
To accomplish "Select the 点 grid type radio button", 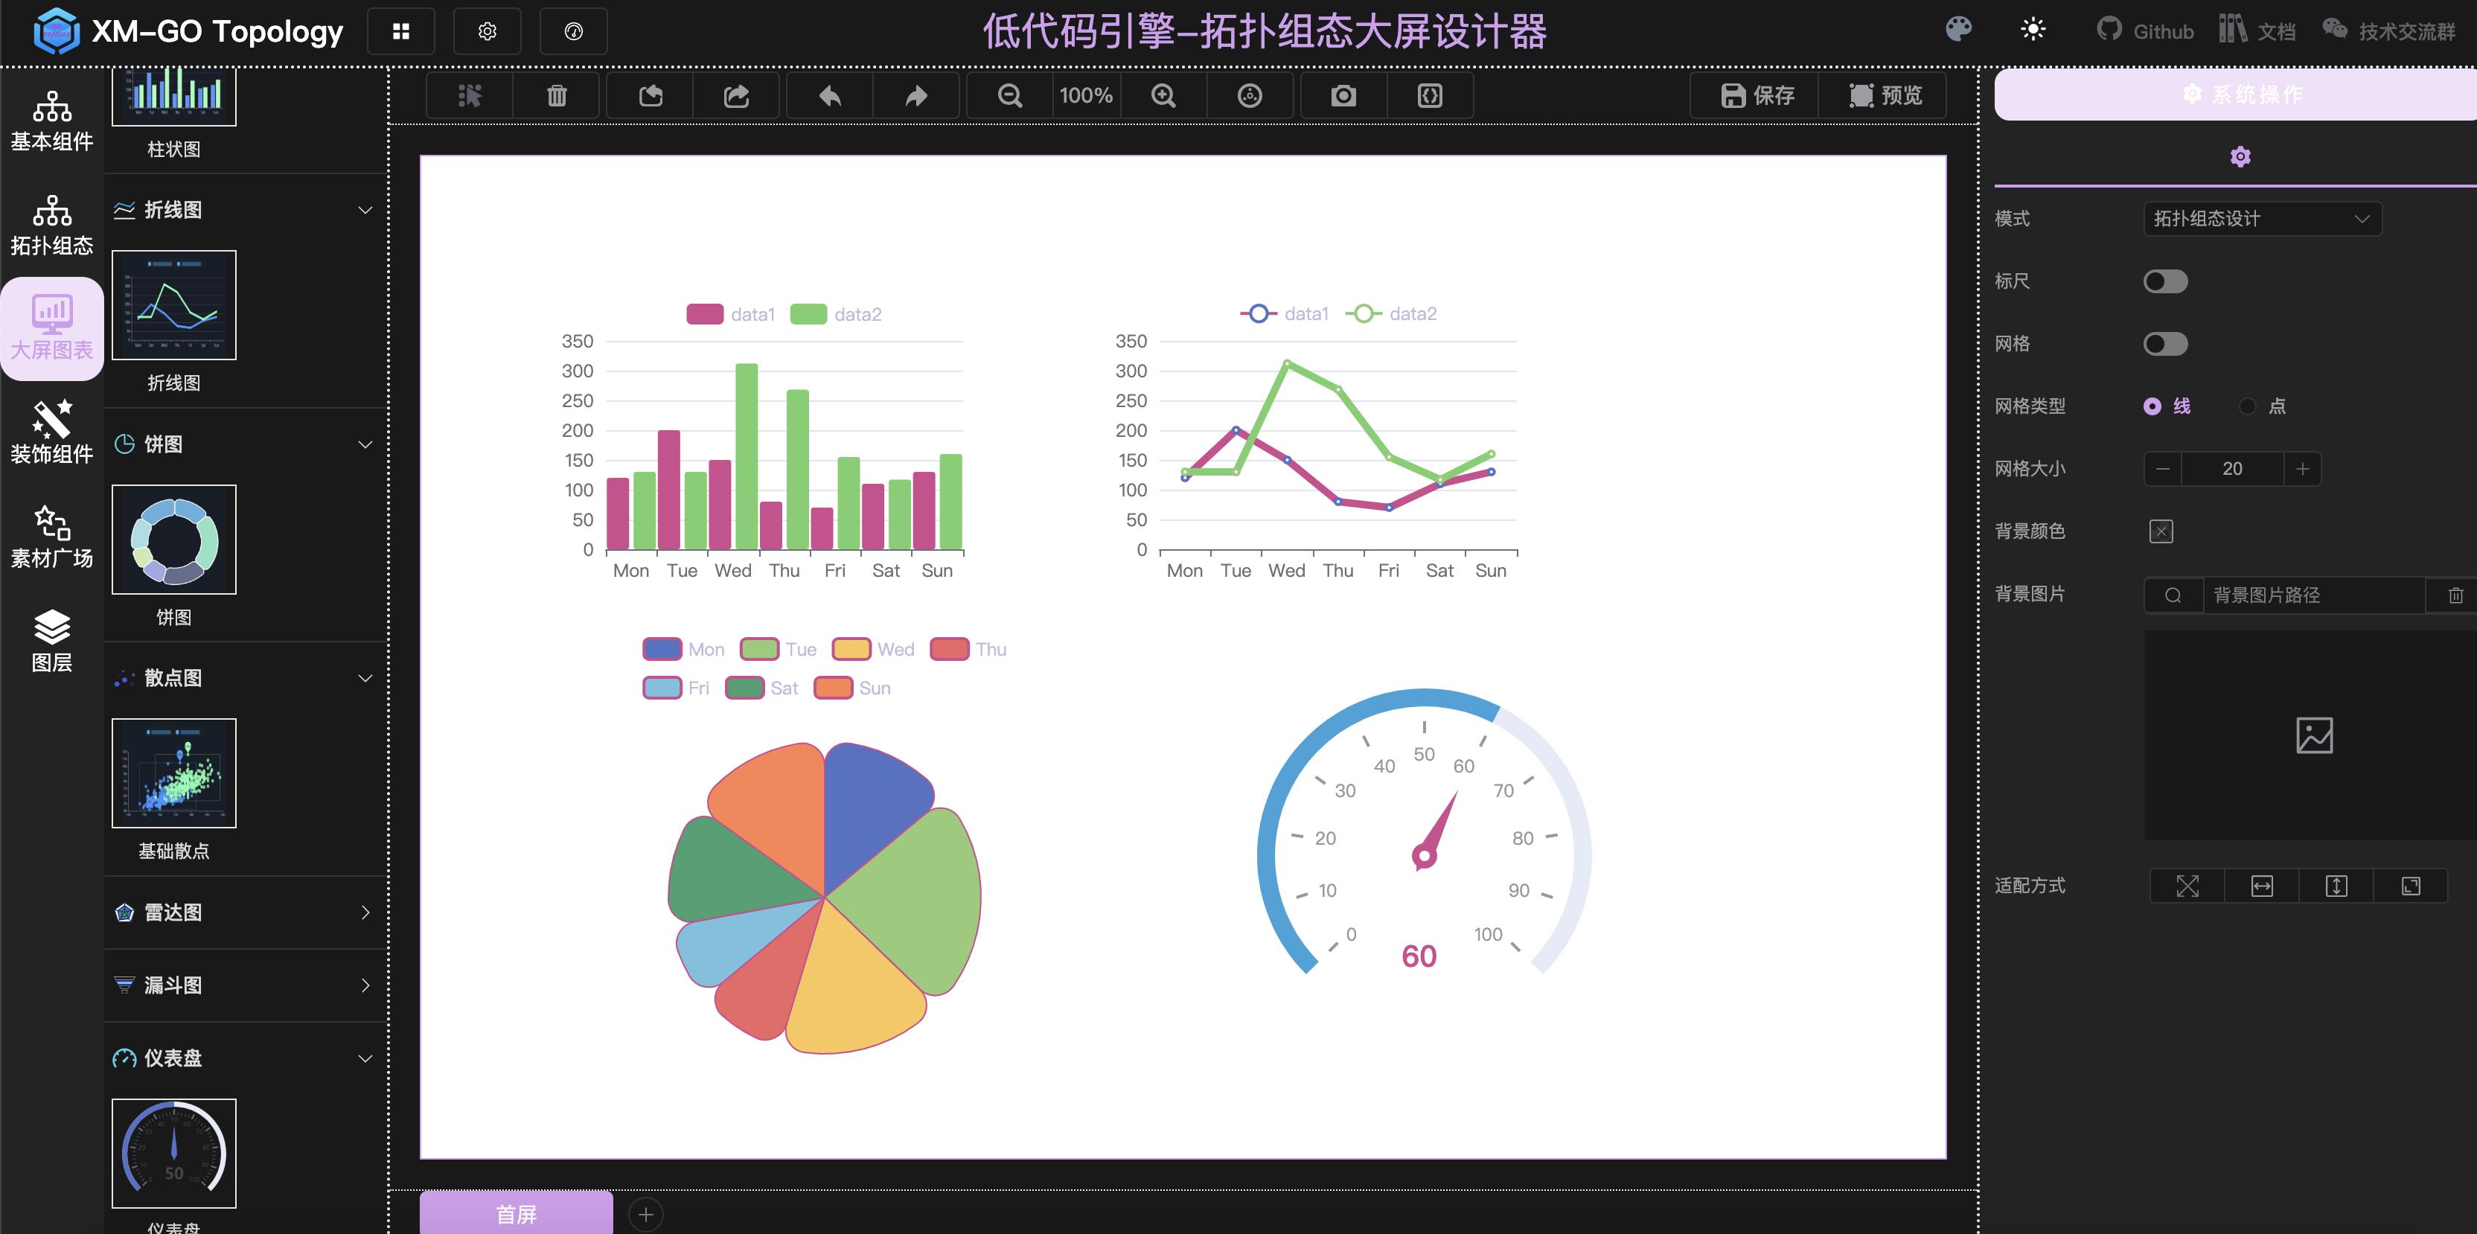I will point(2249,406).
